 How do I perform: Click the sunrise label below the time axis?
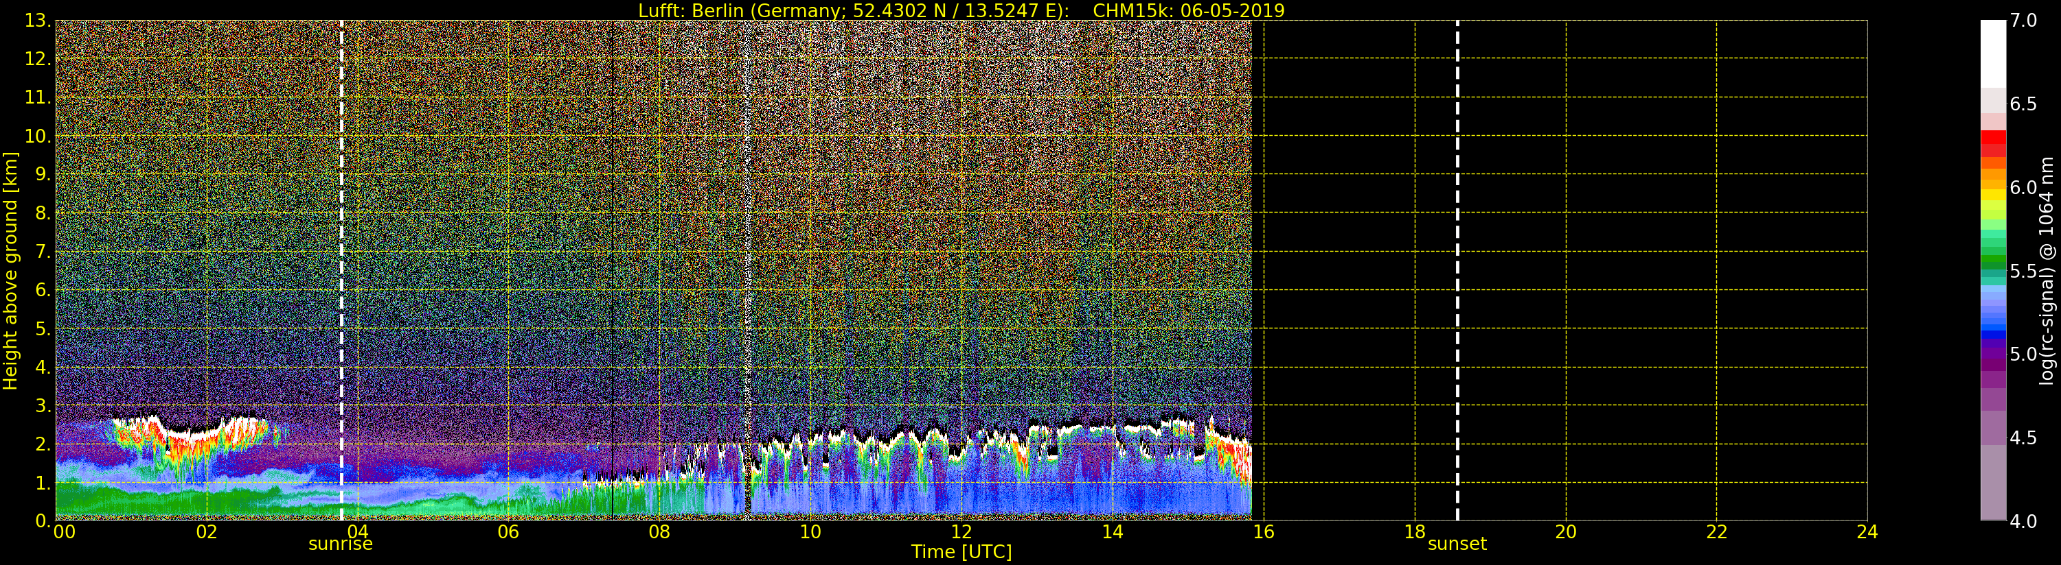[341, 544]
